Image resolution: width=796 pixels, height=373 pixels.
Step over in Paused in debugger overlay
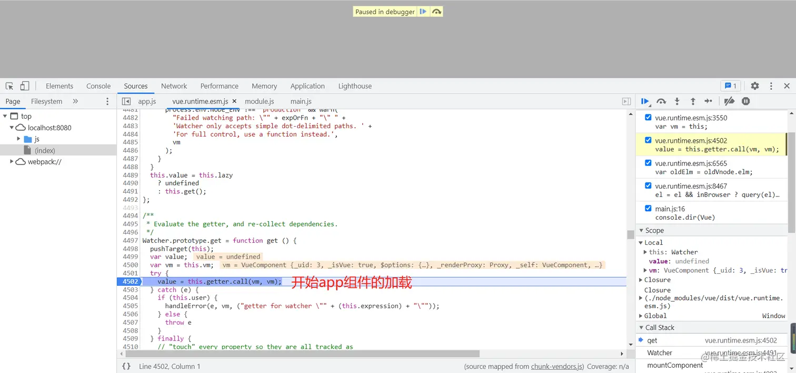coord(436,12)
